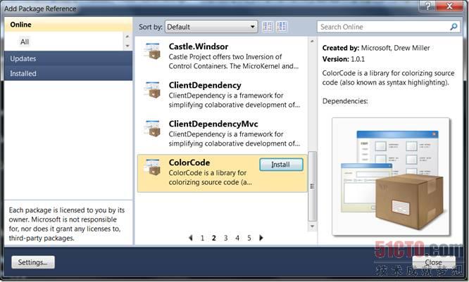Screen dimensions: 469x282
Task: Go to next page arrow
Action: coord(261,238)
